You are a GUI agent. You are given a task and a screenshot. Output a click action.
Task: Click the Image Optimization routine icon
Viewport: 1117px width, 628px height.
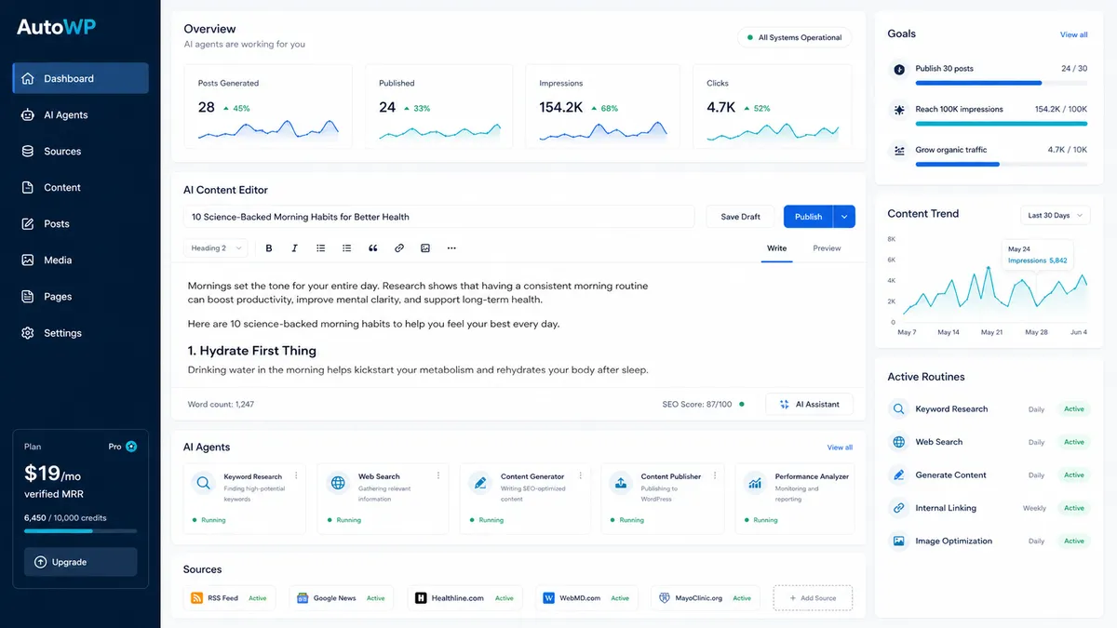tap(898, 541)
